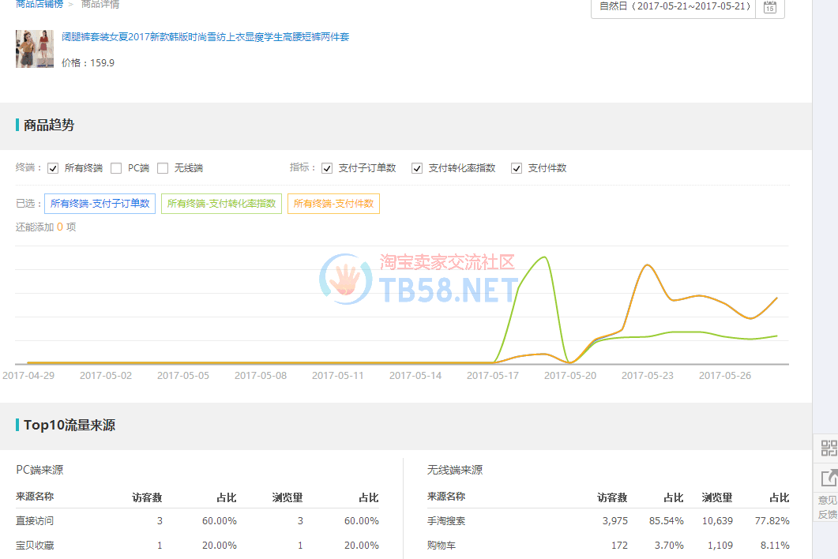Open the 自然日 date range selector
This screenshot has height=559, width=838.
[x=675, y=6]
